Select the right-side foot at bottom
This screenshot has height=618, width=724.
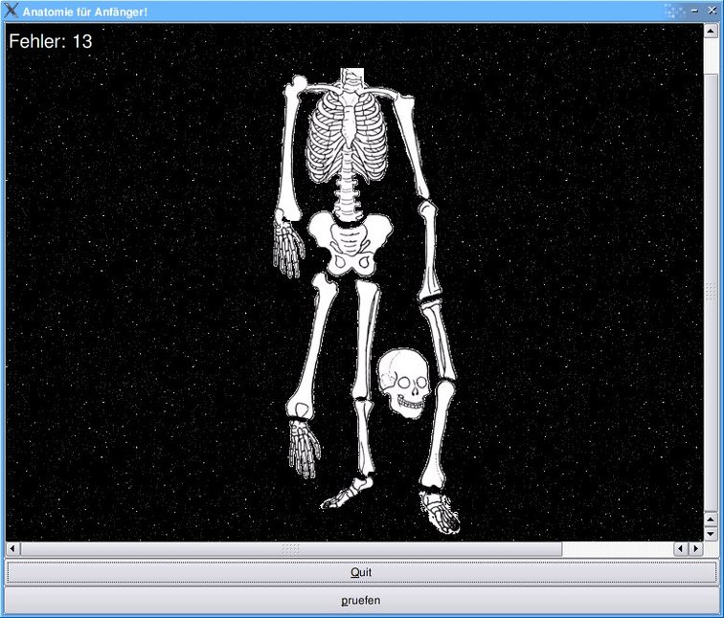pyautogui.click(x=440, y=511)
